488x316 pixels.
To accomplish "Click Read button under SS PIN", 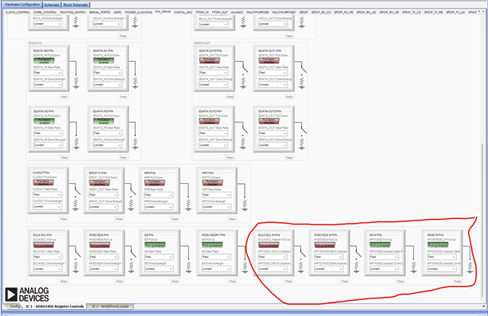I will 175,281.
